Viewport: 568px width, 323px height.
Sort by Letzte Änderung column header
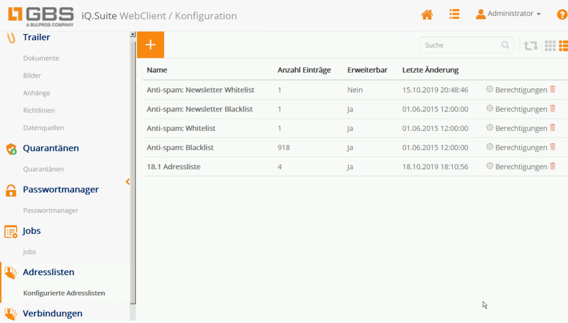pyautogui.click(x=430, y=70)
